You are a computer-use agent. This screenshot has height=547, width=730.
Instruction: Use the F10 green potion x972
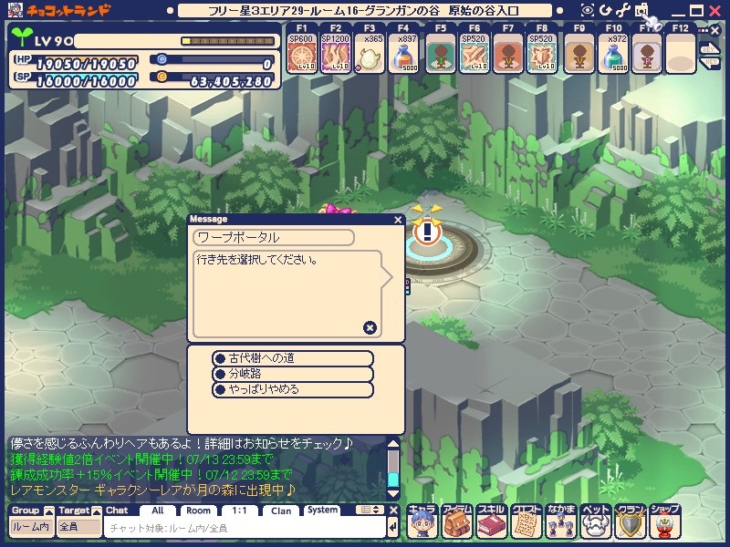[x=613, y=53]
